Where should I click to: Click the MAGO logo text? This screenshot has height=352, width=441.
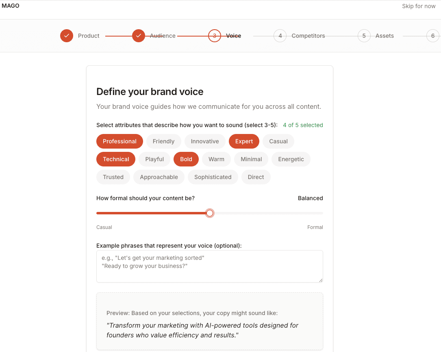[11, 6]
